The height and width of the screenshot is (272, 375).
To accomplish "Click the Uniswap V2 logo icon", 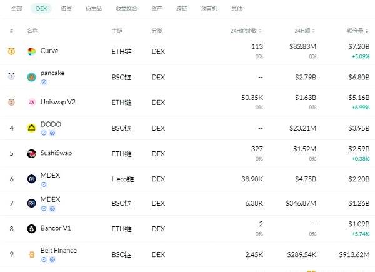I will click(32, 102).
